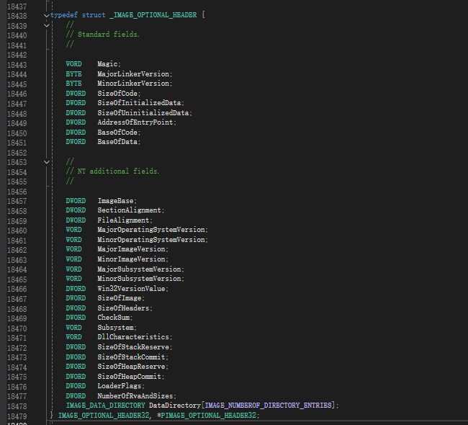This screenshot has height=425, width=468.
Task: Click DataDirectory array name
Action: (x=175, y=406)
